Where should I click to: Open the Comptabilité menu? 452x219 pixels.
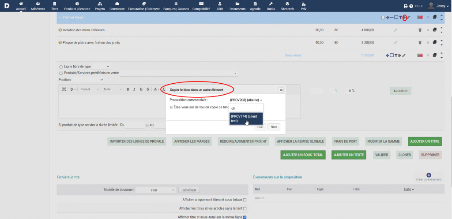coord(201,6)
